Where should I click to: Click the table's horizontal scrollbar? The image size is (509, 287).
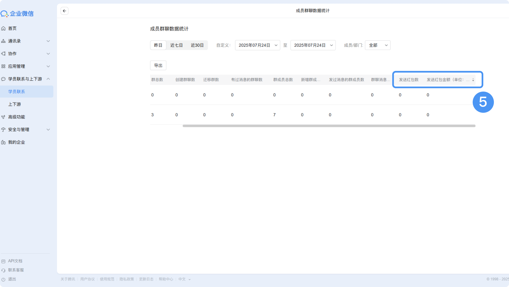click(329, 126)
